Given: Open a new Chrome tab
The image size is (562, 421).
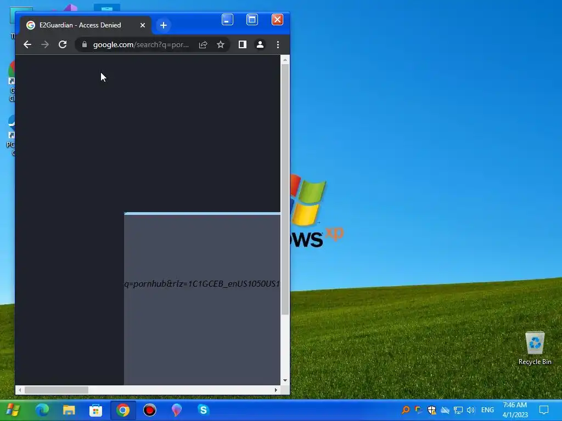Looking at the screenshot, I should 164,25.
